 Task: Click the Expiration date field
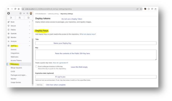96,77
